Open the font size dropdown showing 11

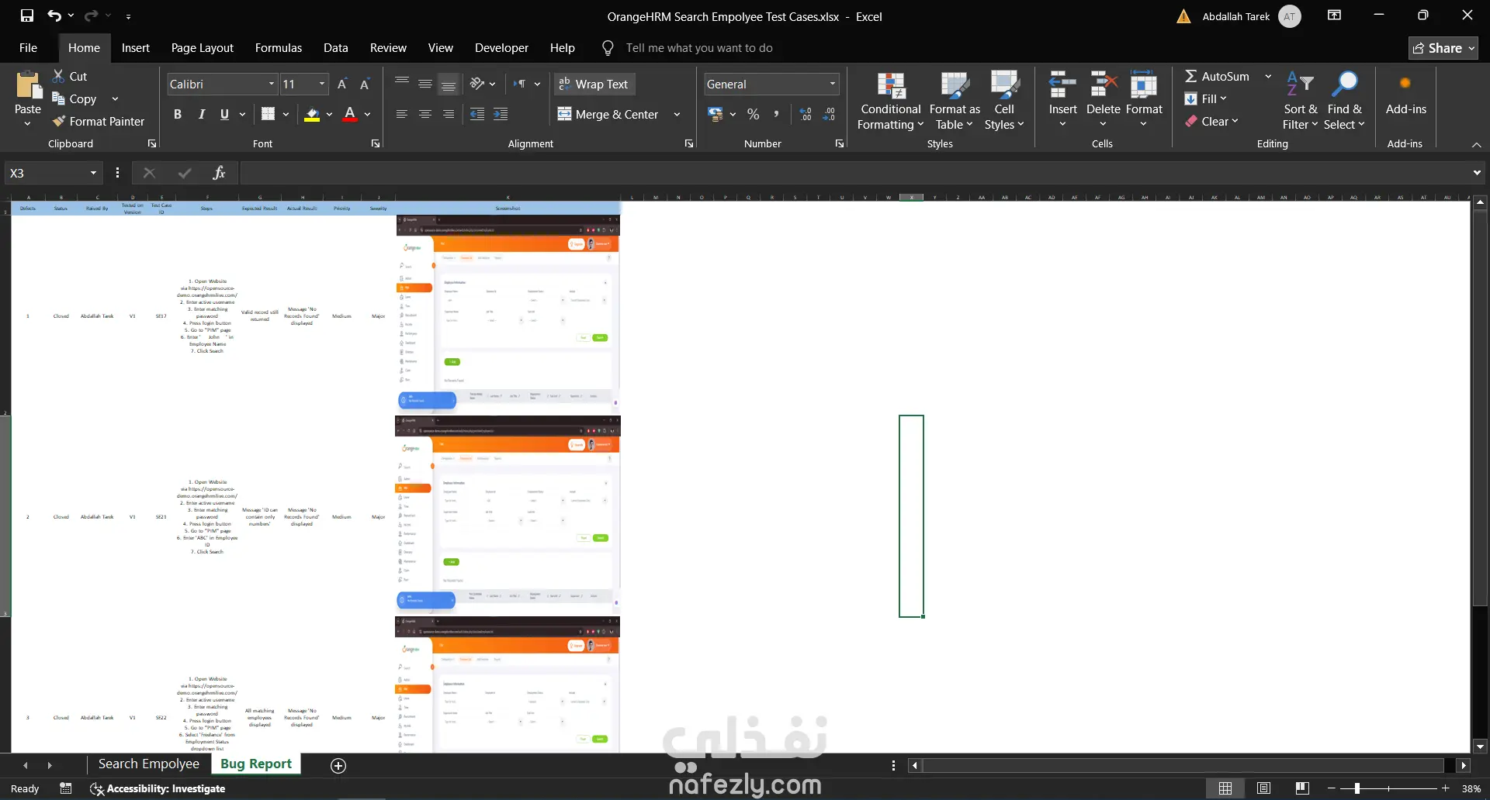click(322, 84)
